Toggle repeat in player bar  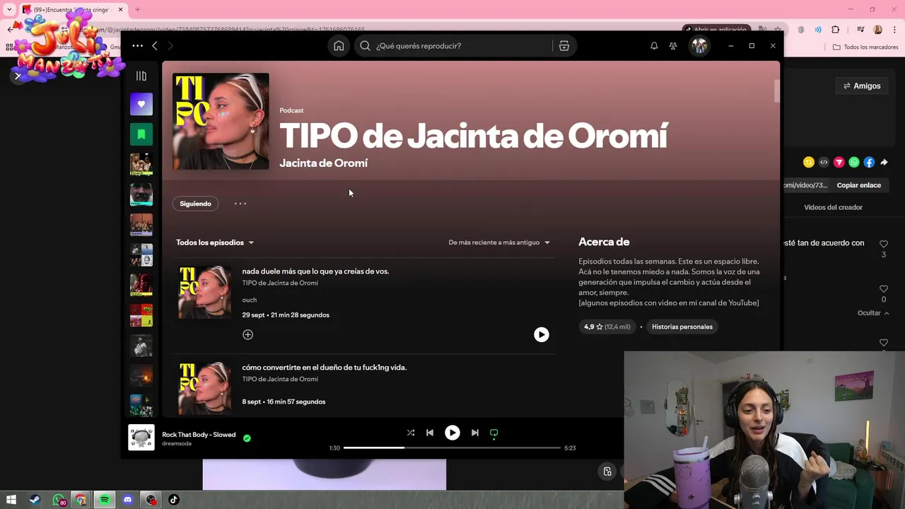[494, 433]
